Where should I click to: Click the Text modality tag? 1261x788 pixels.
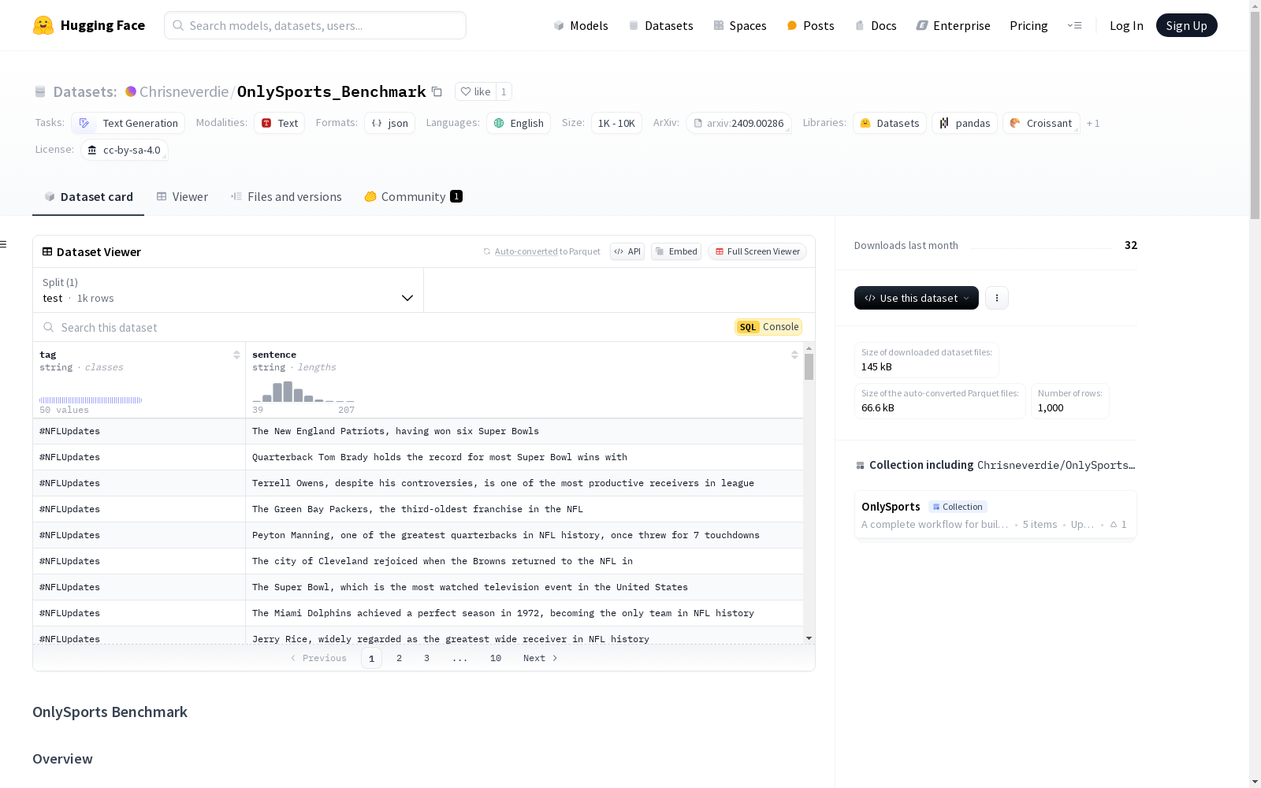[x=279, y=123]
